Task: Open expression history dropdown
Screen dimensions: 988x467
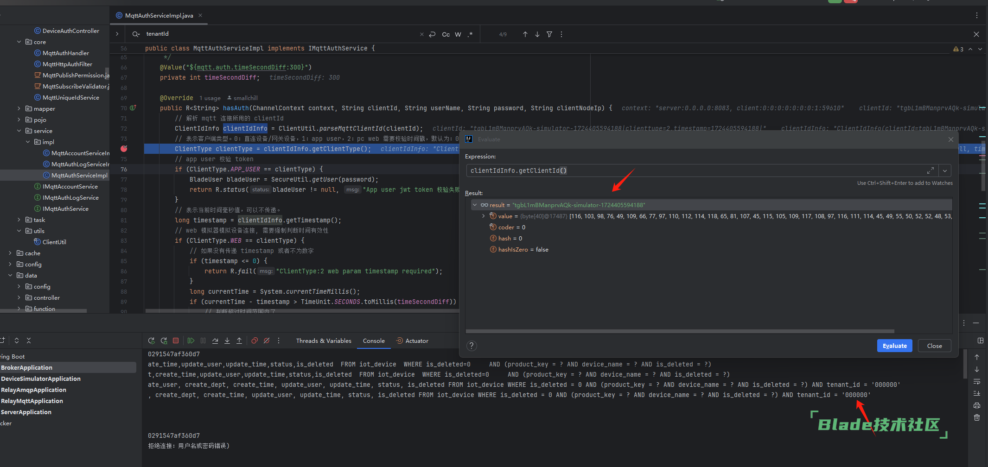Action: tap(945, 170)
